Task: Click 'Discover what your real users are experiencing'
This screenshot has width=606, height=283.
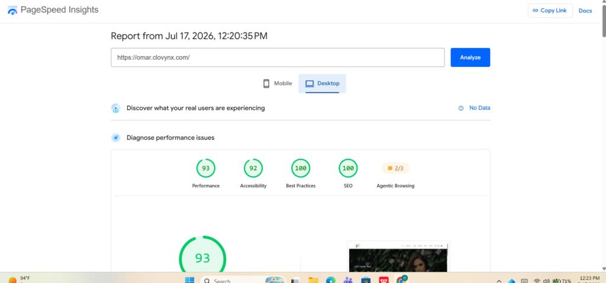Action: coord(195,108)
